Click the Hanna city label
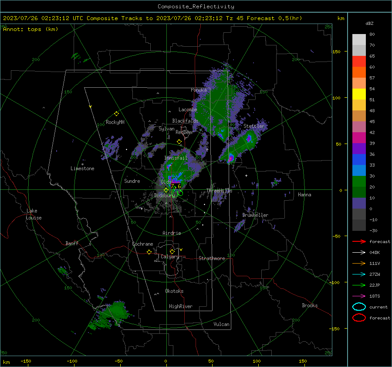 click(x=304, y=194)
